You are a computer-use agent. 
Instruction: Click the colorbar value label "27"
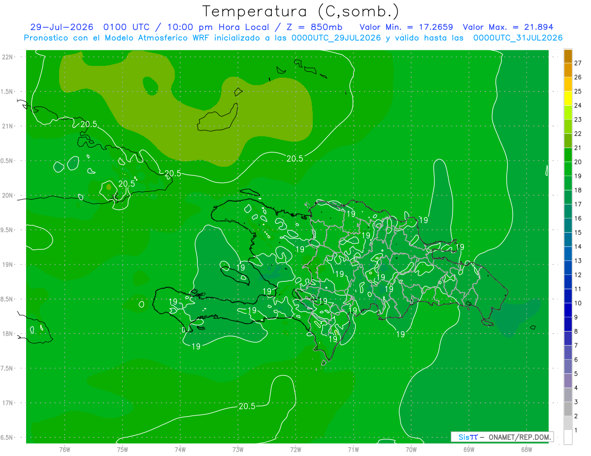[x=578, y=63]
